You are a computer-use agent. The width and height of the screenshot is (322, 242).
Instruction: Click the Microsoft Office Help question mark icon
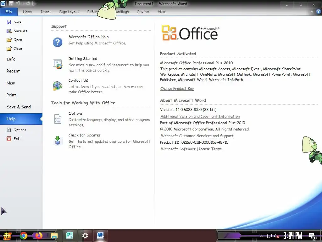point(58,42)
